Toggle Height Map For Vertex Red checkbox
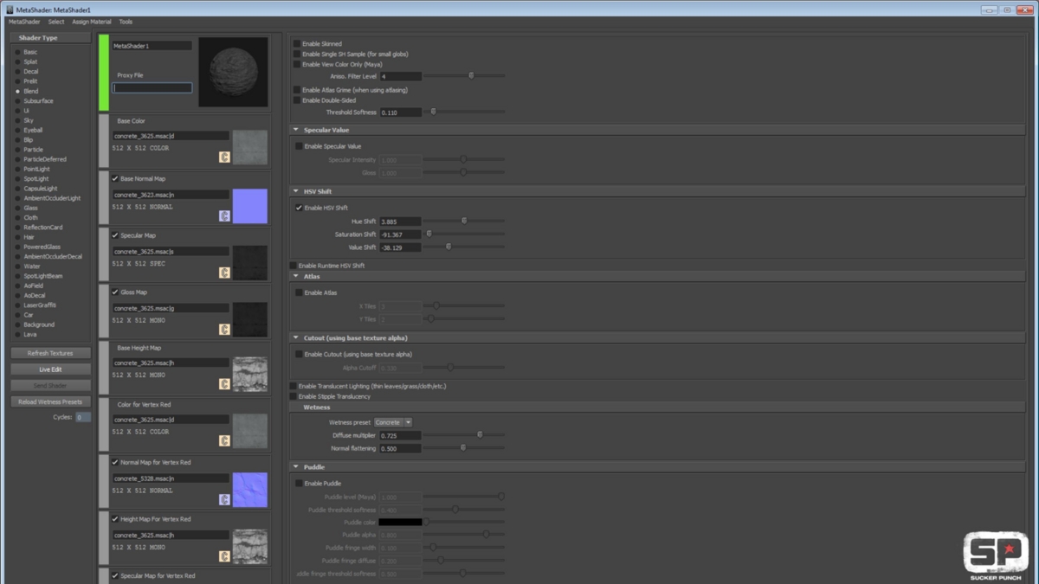The width and height of the screenshot is (1039, 584). pyautogui.click(x=115, y=519)
